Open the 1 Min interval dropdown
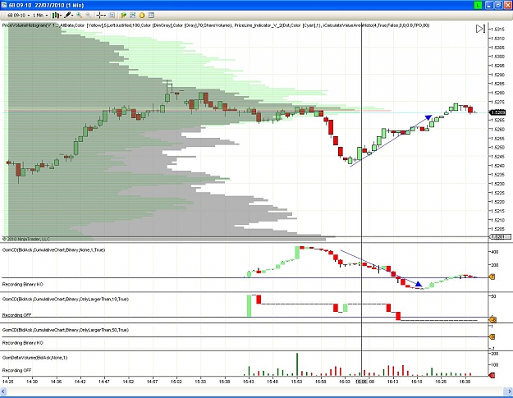Viewport: 513px width, 398px height. point(40,16)
